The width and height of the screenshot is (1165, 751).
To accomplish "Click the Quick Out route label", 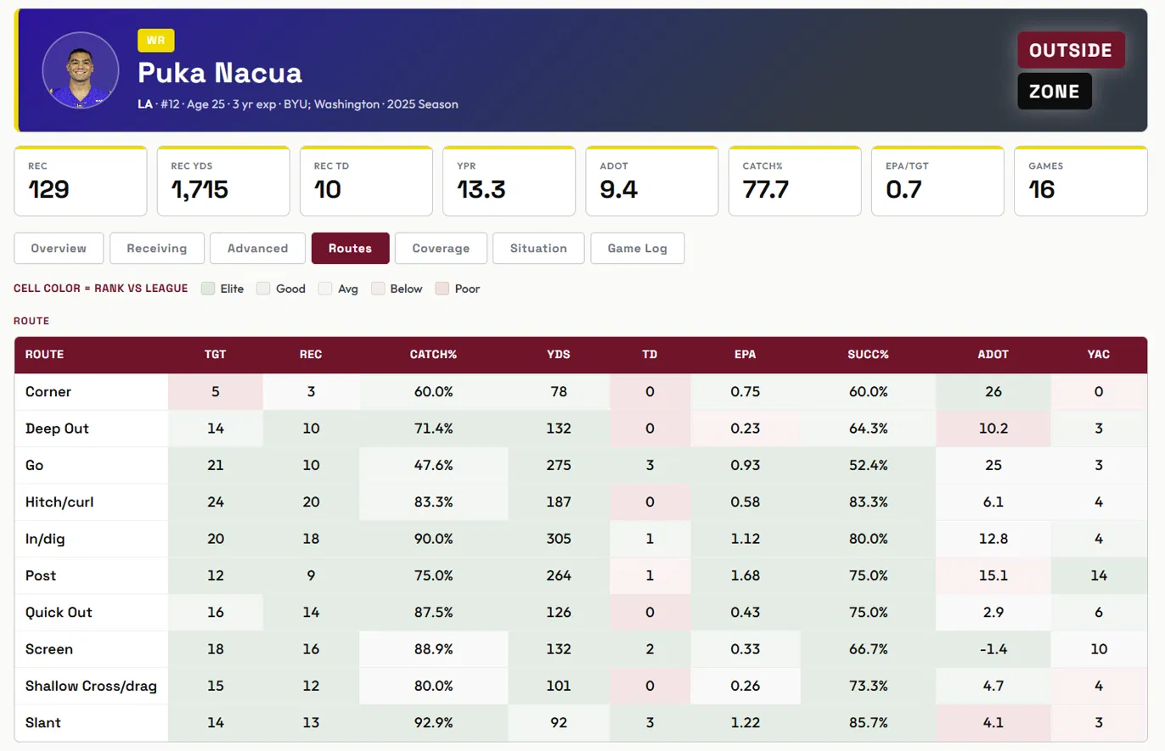I will point(59,613).
